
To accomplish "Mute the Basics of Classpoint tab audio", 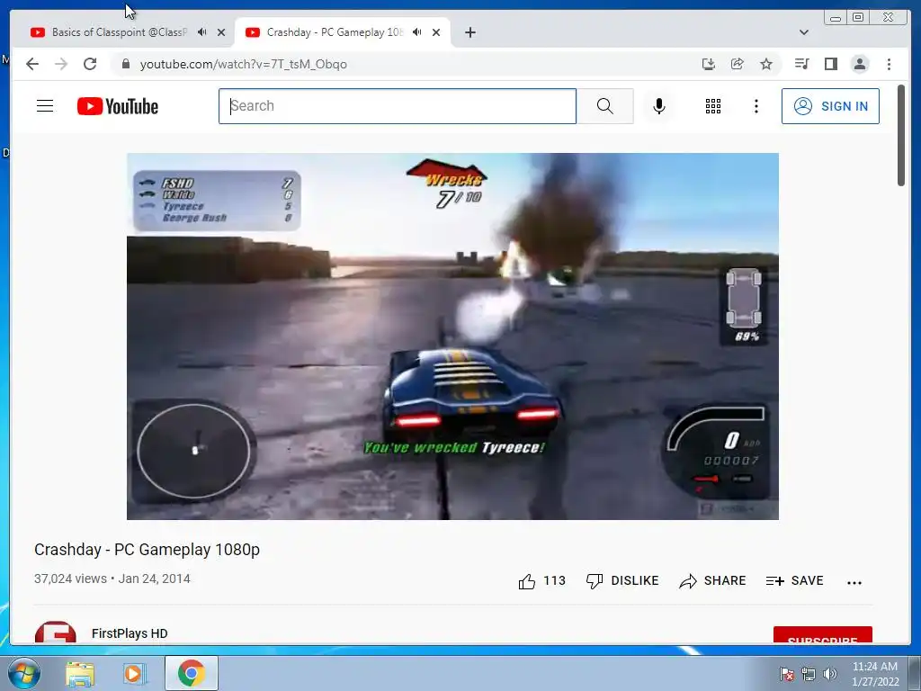I will (202, 32).
